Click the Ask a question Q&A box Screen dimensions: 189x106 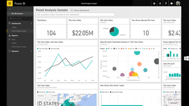[x=75, y=15]
